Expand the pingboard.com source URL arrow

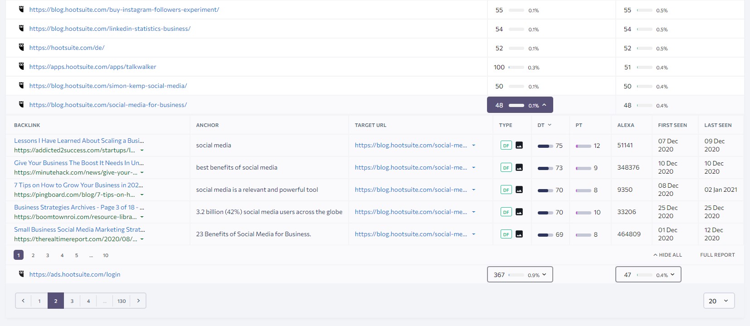(x=142, y=195)
